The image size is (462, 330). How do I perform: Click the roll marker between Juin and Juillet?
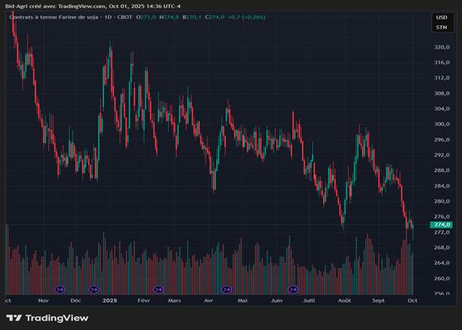(293, 289)
